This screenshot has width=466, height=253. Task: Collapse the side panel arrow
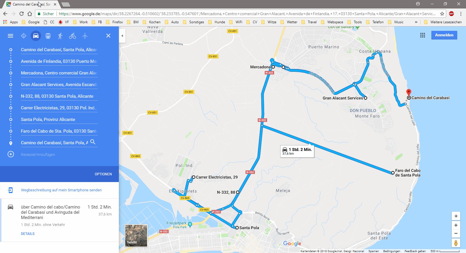[122, 36]
